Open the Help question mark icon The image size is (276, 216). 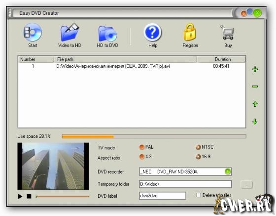[x=153, y=32]
